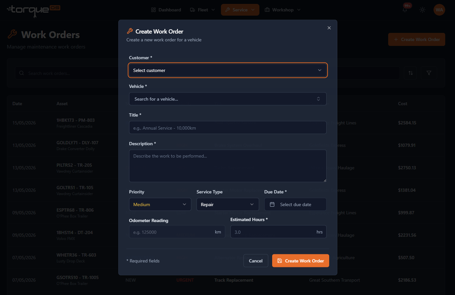Click cost $1381.04
455x295 pixels.
pos(407,190)
